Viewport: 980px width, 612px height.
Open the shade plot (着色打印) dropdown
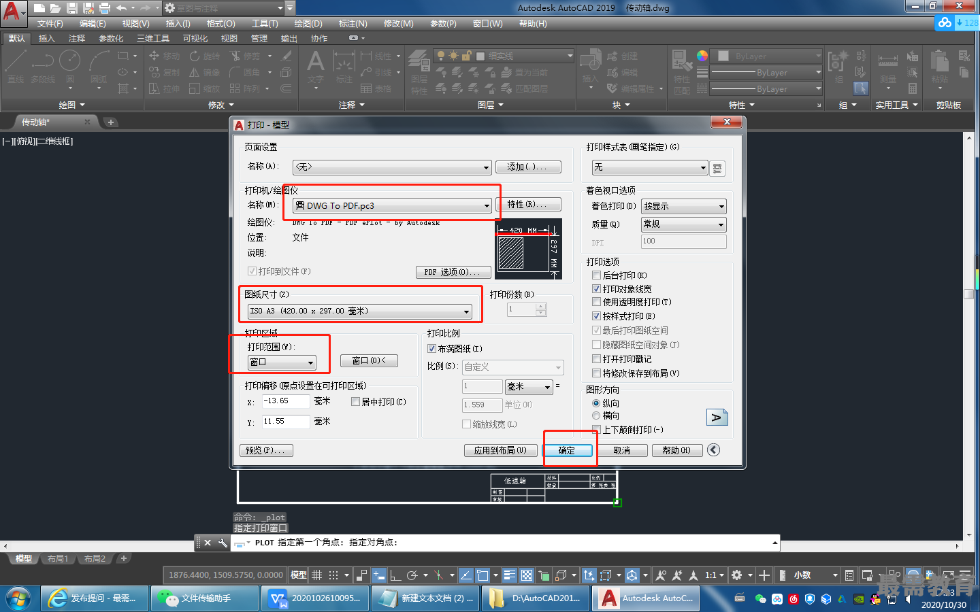[x=684, y=206]
